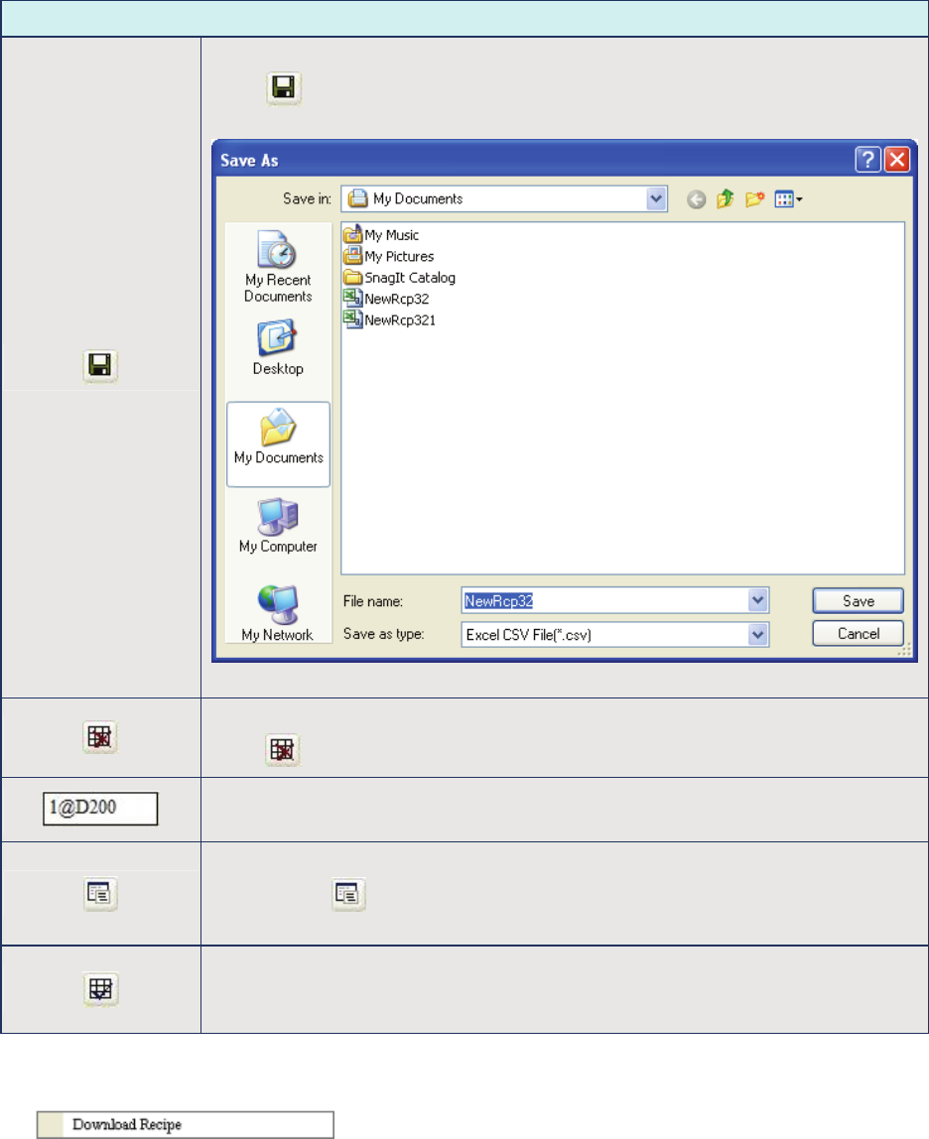
Task: Close the Save As dialog
Action: [897, 159]
